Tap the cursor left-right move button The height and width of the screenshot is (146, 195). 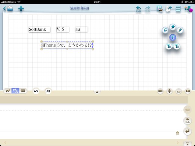pyautogui.click(x=160, y=91)
